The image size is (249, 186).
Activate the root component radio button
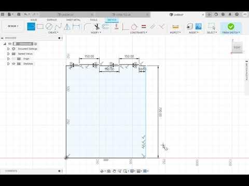pyautogui.click(x=35, y=44)
